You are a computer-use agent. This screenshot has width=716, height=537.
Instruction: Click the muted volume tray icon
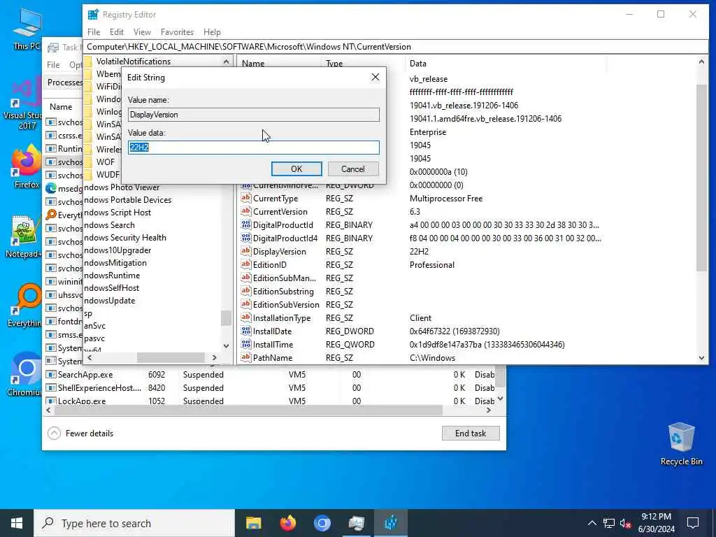point(626,523)
